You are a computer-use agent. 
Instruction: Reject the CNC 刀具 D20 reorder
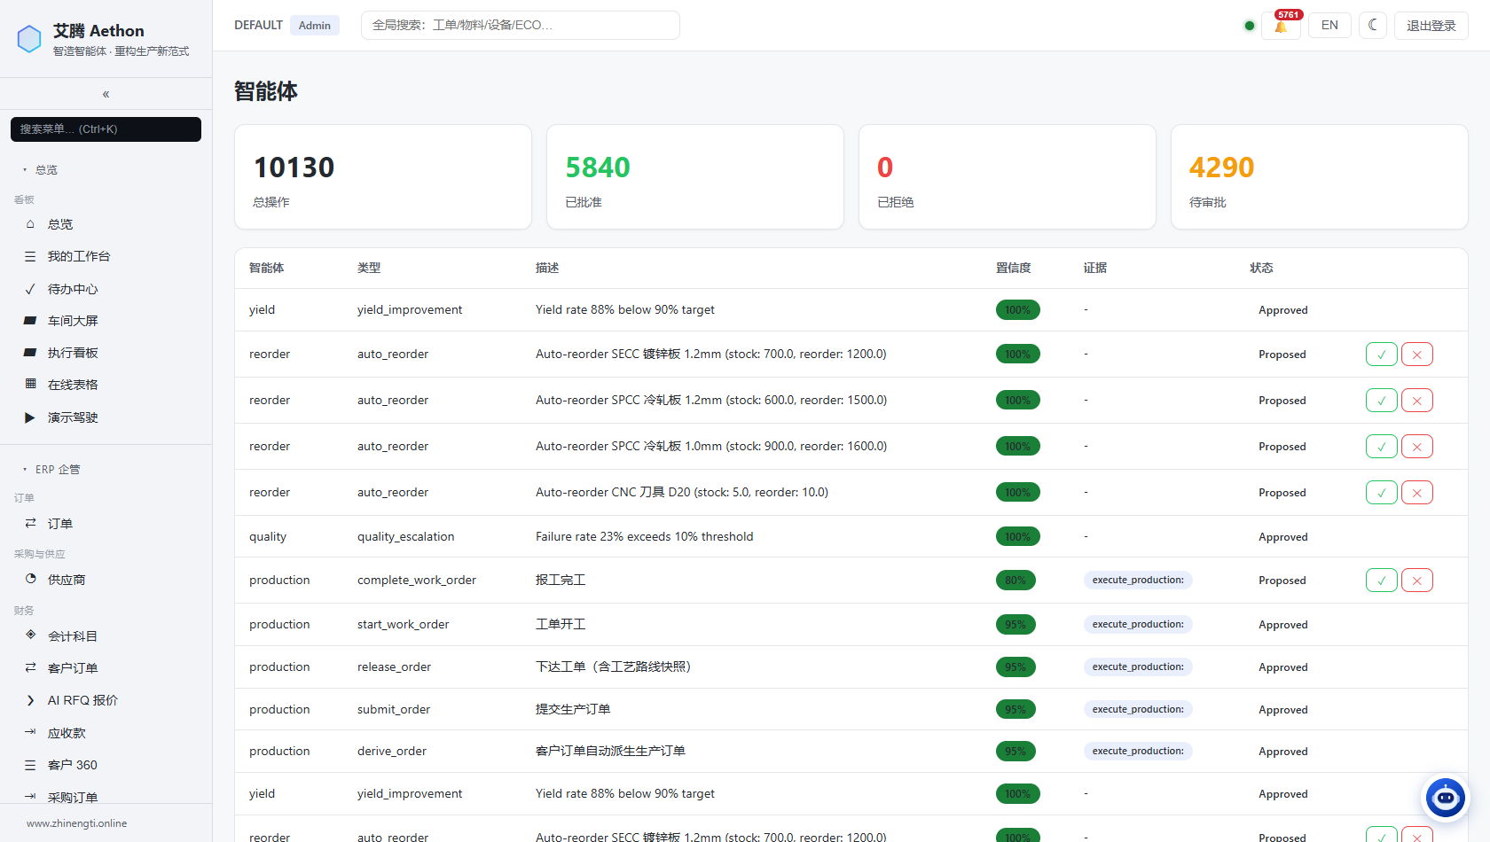1417,493
